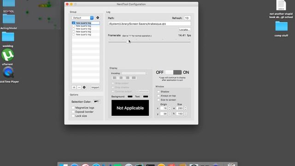Click the Size w value stepper
295x166 pixels.
tap(185, 108)
